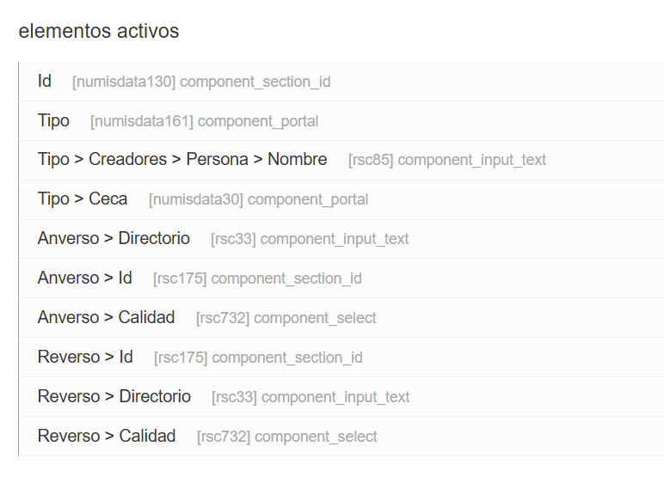Click the [rsc175] tag beside Reverso > Id
The width and height of the screenshot is (664, 477).
181,358
